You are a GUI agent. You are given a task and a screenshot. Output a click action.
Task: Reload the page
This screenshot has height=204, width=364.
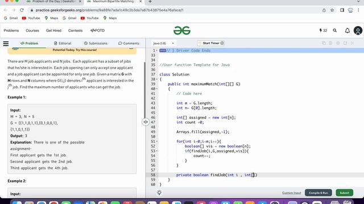[x=22, y=10]
